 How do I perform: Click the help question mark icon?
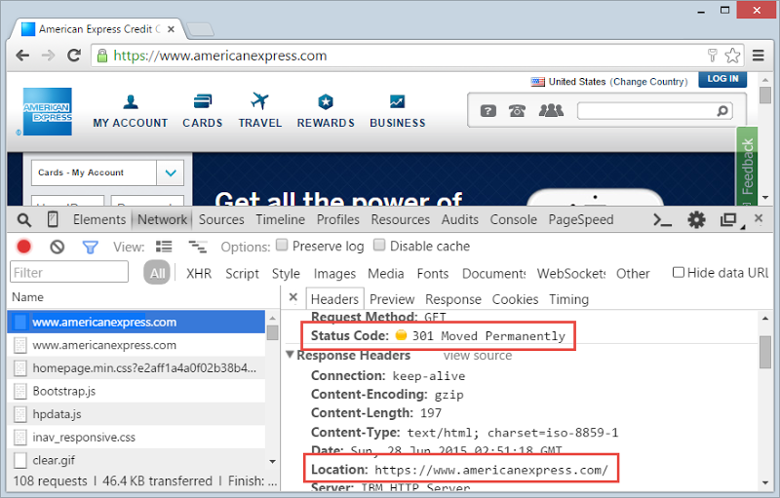coord(488,111)
